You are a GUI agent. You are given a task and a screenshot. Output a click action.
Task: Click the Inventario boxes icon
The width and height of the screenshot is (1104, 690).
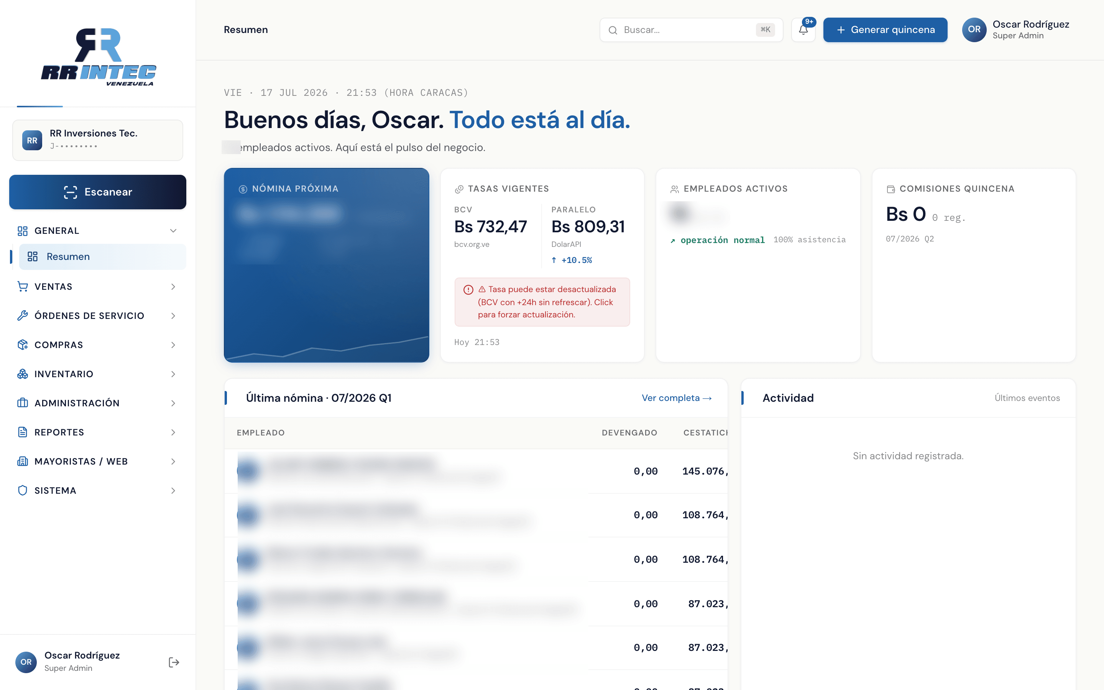(x=22, y=374)
